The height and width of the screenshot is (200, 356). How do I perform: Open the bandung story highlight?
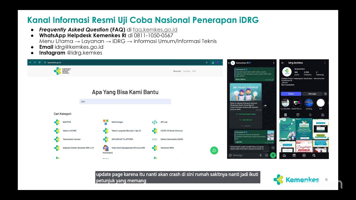tap(309, 103)
